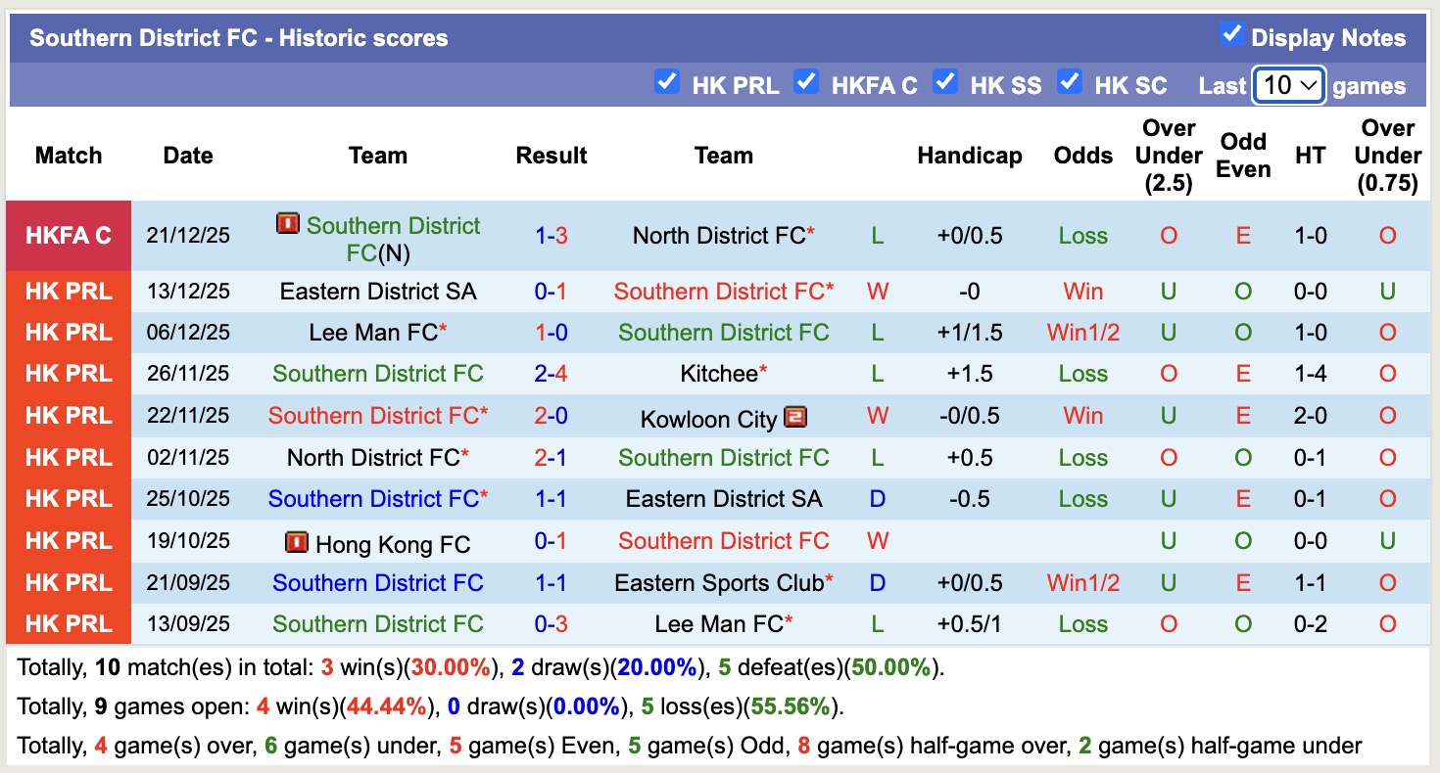This screenshot has height=773, width=1440.
Task: Click red card icon next to Kowloon City
Action: (x=795, y=417)
